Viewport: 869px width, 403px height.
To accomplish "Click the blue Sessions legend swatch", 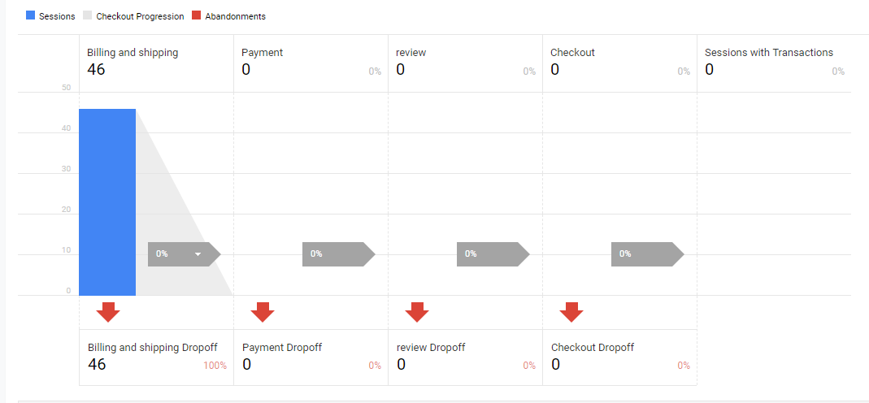I will 30,15.
